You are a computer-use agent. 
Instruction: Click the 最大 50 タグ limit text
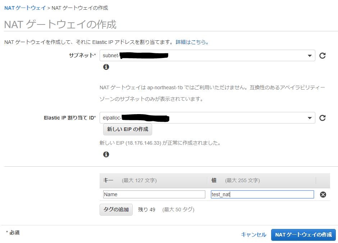pos(178,210)
